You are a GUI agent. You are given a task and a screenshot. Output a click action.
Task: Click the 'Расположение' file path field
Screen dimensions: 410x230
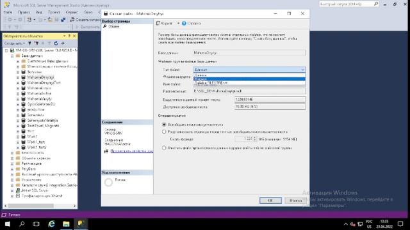249,91
